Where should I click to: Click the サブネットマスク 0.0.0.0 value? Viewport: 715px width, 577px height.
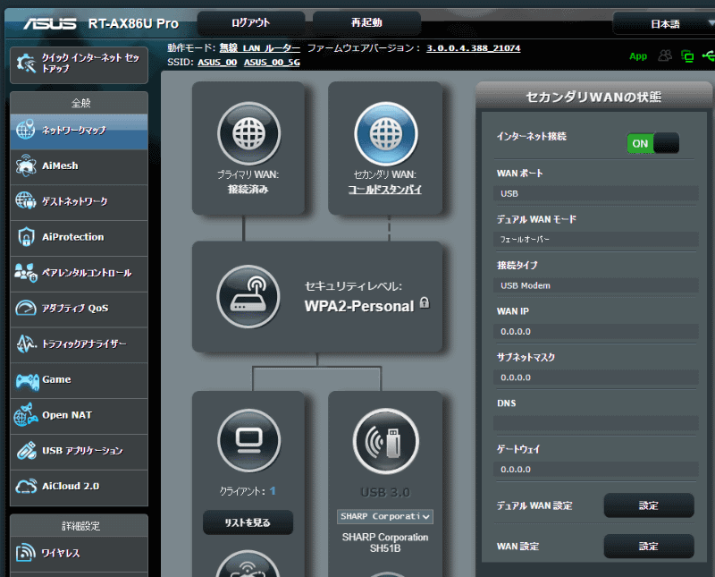(x=595, y=378)
